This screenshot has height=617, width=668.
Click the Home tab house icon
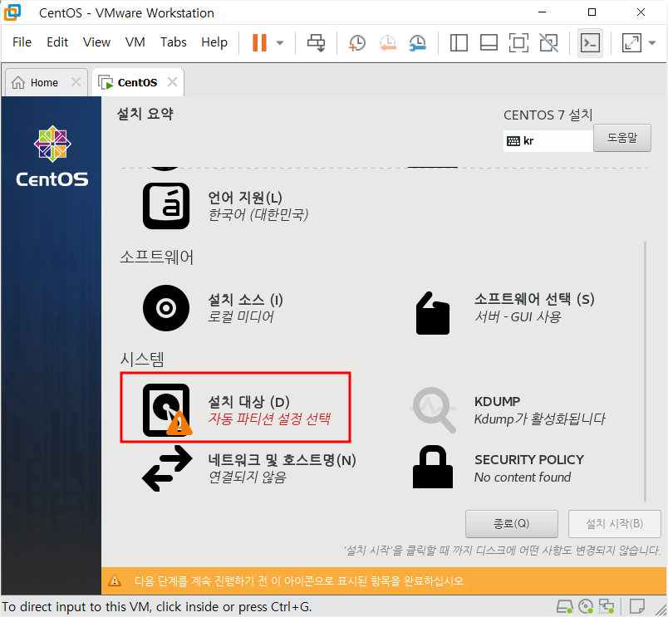point(18,81)
